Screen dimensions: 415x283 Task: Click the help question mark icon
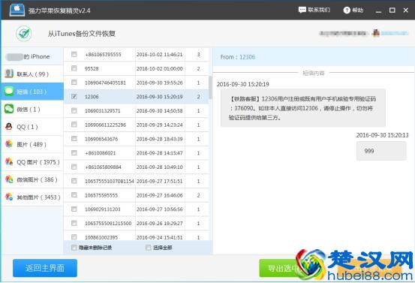(x=347, y=11)
